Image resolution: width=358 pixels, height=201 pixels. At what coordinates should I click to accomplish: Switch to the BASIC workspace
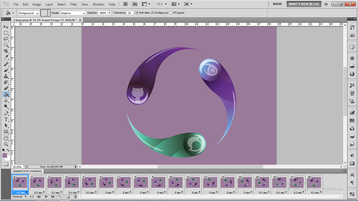pyautogui.click(x=278, y=4)
